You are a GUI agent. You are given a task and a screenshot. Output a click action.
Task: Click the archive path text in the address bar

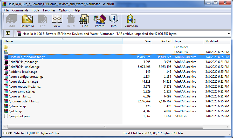tap(99, 34)
